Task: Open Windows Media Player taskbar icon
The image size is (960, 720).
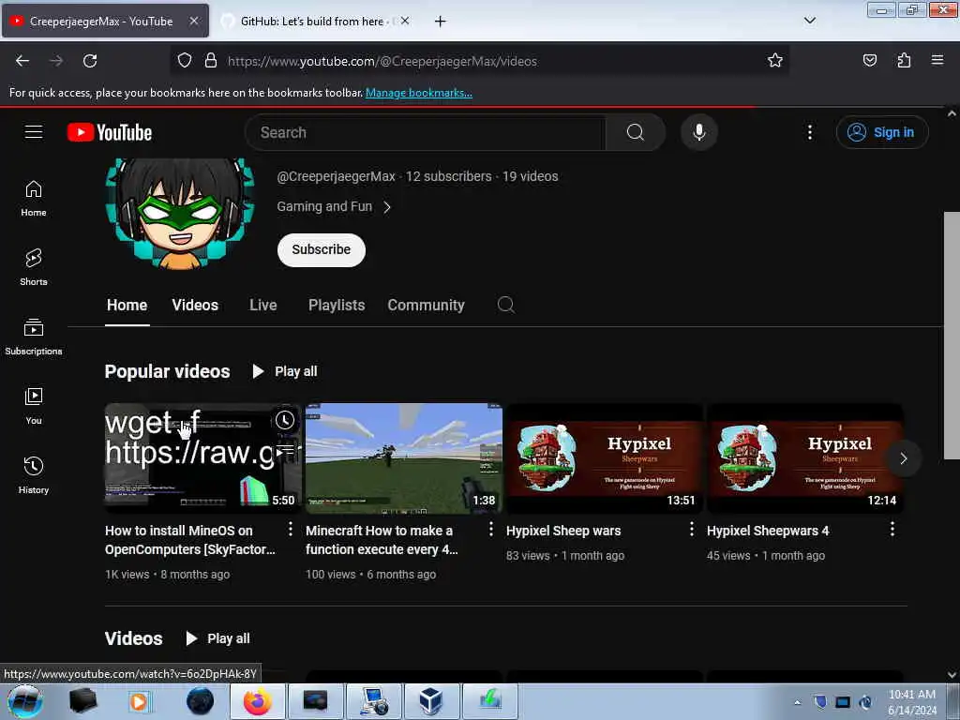Action: click(x=141, y=701)
